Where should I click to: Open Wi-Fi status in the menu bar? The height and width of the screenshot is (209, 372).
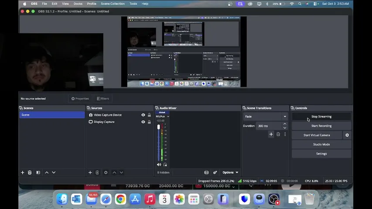point(292,4)
